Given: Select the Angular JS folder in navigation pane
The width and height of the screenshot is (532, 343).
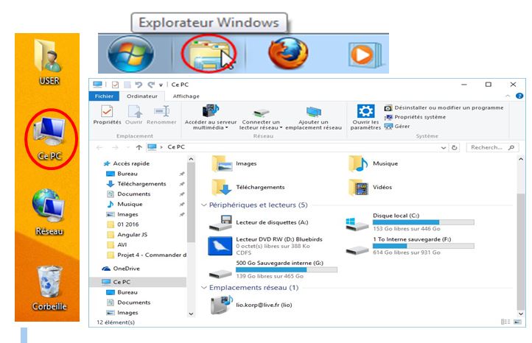Looking at the screenshot, I should (x=127, y=235).
